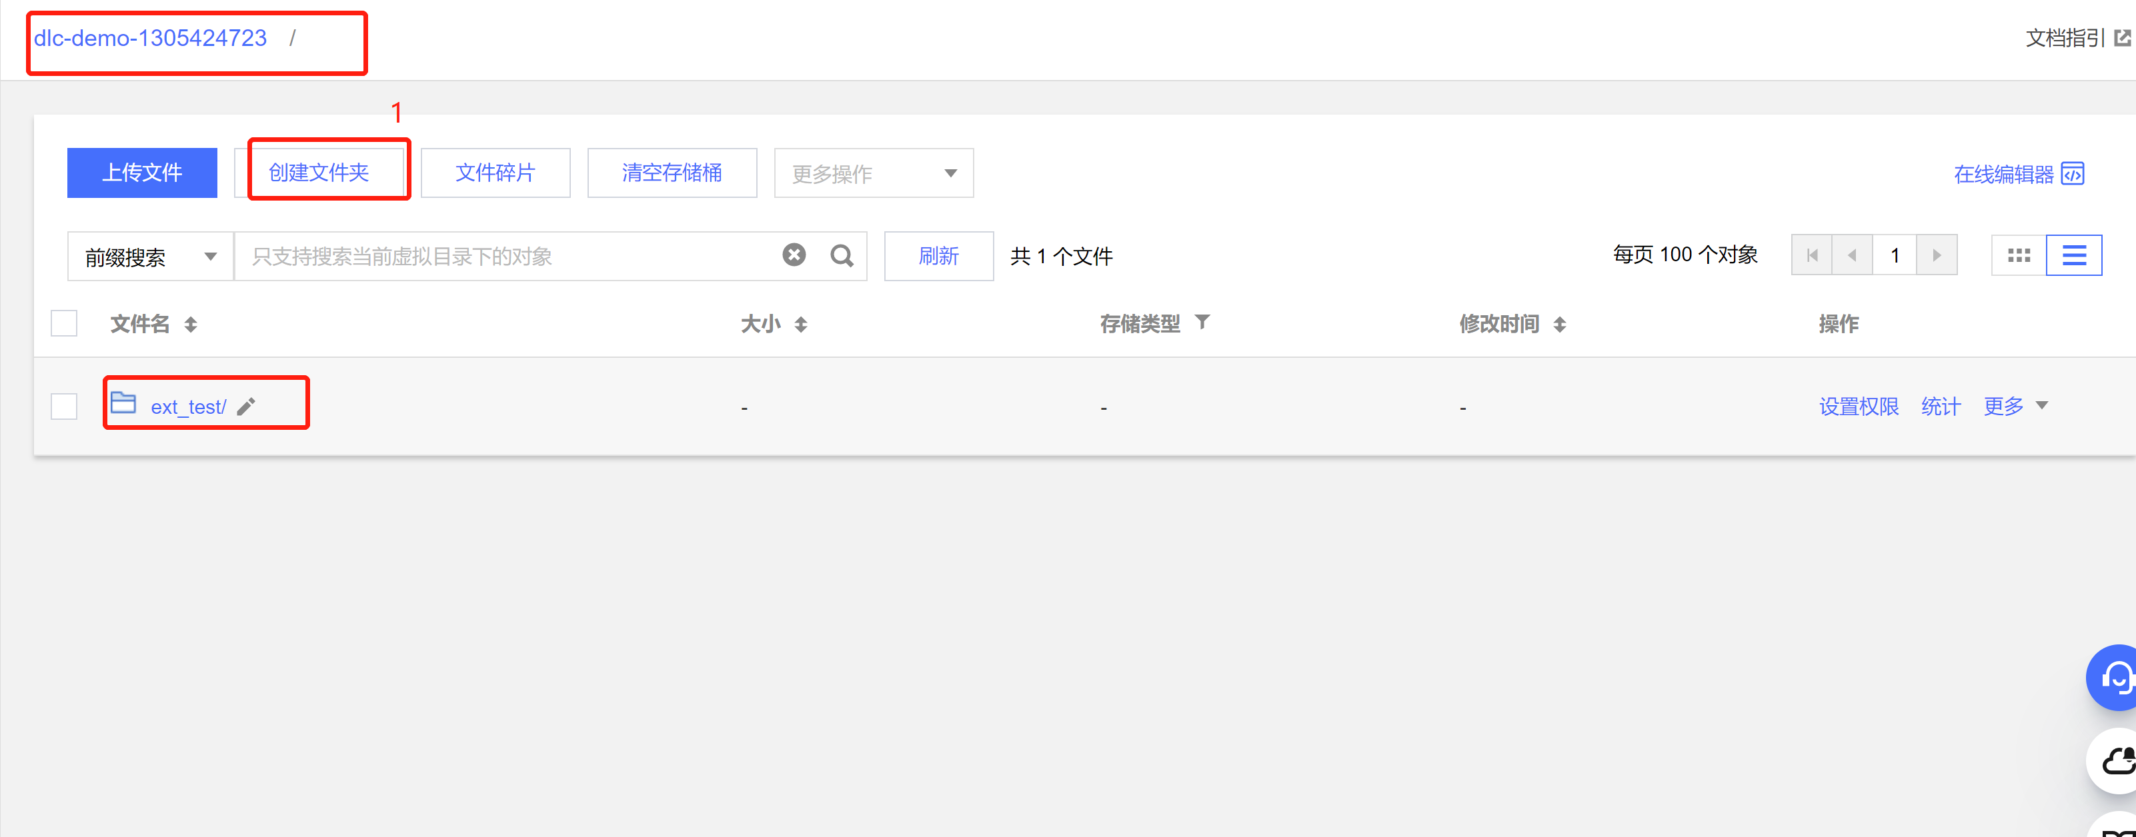Expand the 更多操作 dropdown
Screen dimensions: 2136x837
pyautogui.click(x=873, y=174)
